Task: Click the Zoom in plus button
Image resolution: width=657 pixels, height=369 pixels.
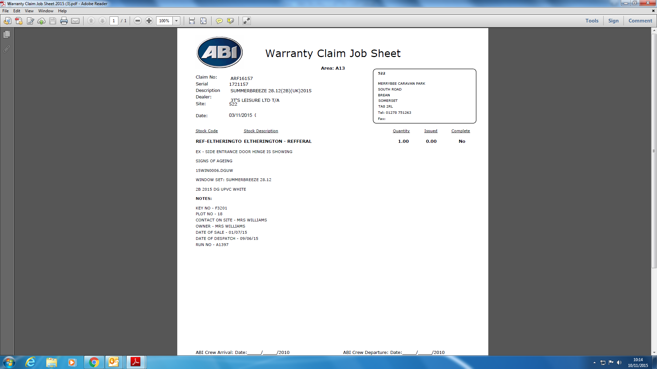Action: click(149, 21)
